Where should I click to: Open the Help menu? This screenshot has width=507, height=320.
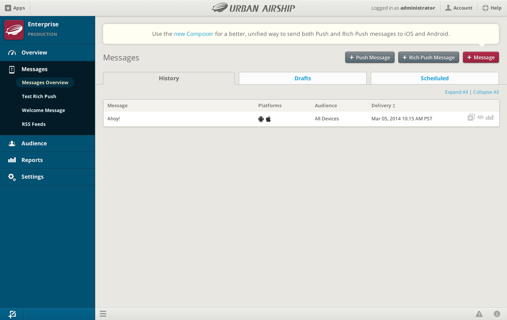coord(492,8)
